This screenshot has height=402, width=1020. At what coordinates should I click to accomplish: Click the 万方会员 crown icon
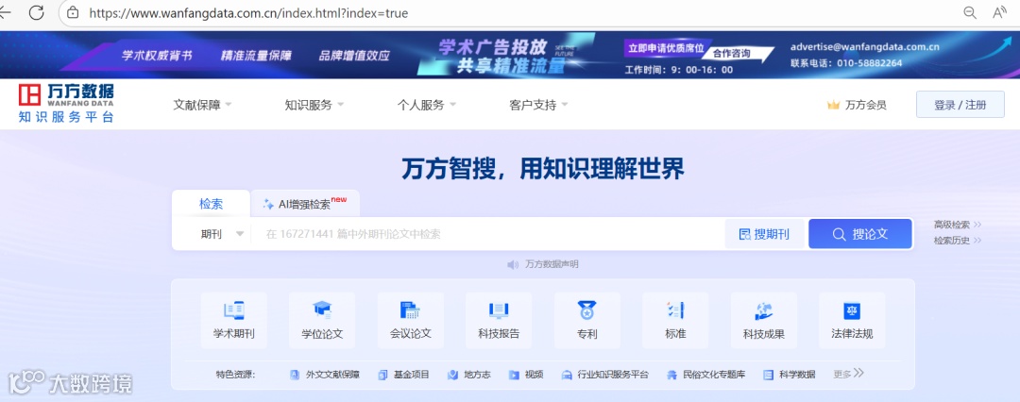[x=833, y=105]
